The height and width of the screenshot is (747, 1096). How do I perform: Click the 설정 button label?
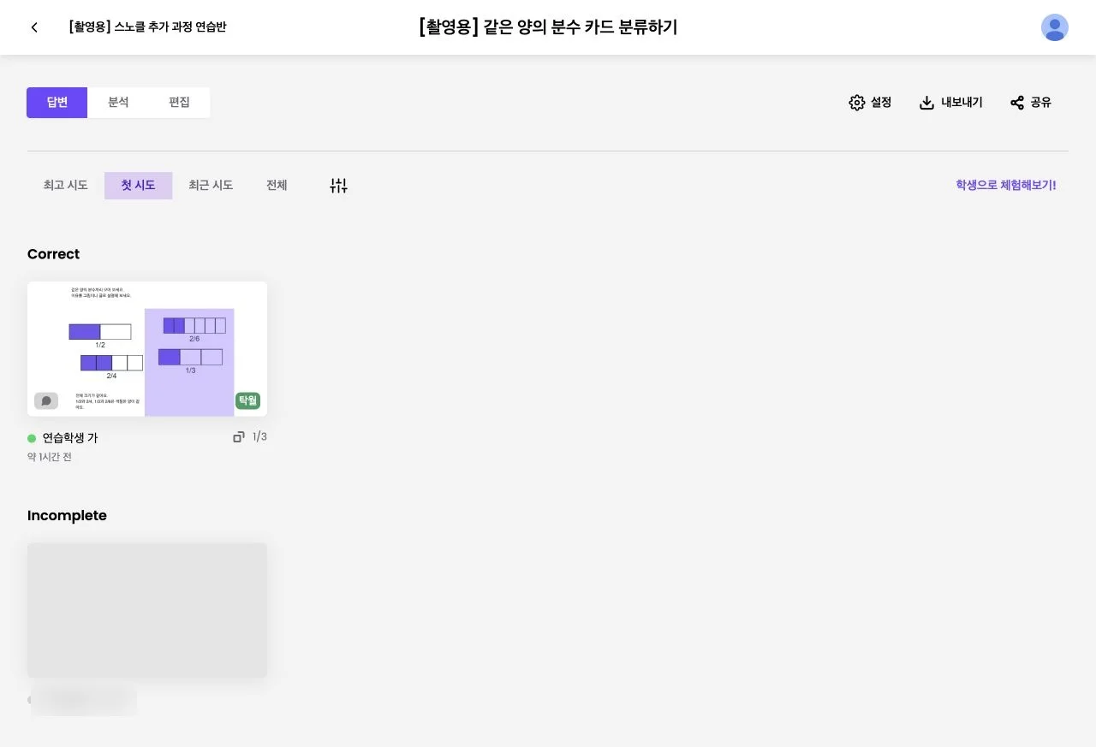(881, 103)
